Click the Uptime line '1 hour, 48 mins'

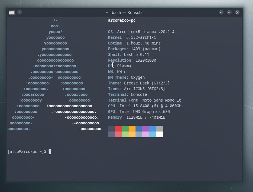[x=144, y=43]
